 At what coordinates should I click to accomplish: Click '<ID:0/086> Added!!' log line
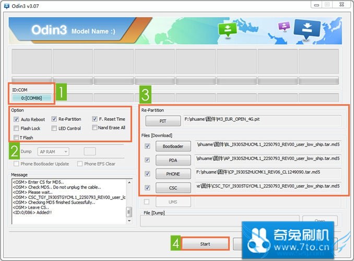tap(32, 213)
